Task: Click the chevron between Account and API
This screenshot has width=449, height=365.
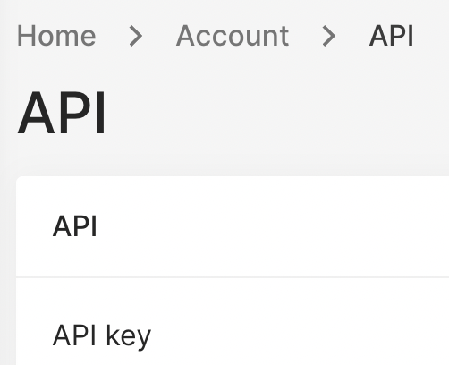Action: click(329, 36)
